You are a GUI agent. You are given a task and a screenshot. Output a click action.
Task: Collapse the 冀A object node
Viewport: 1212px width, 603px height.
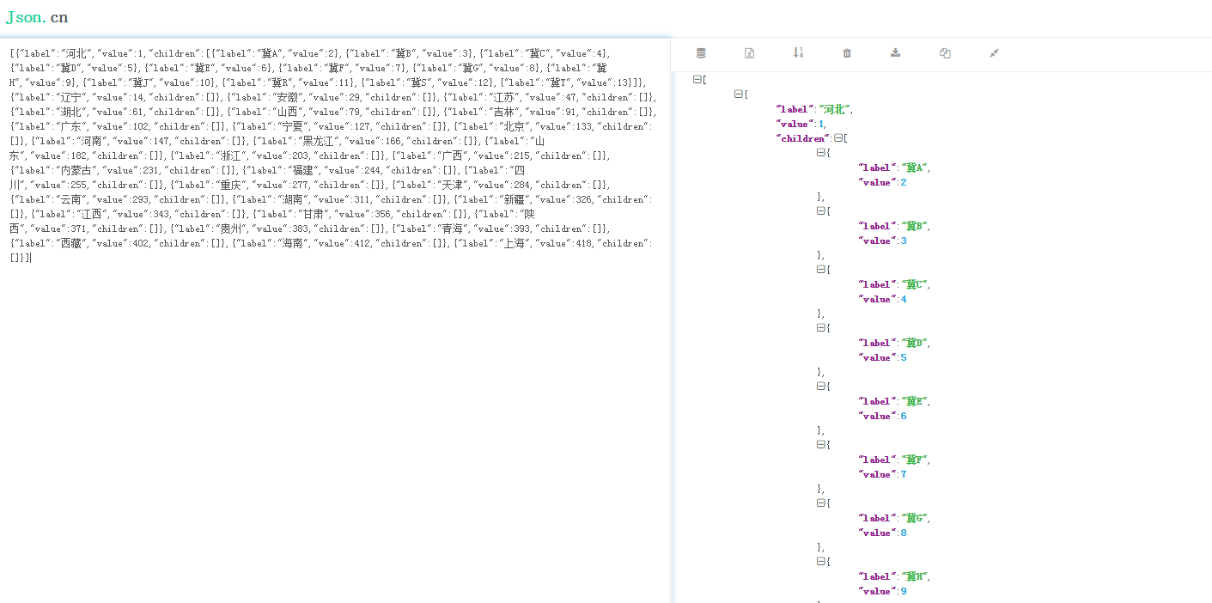coord(821,153)
